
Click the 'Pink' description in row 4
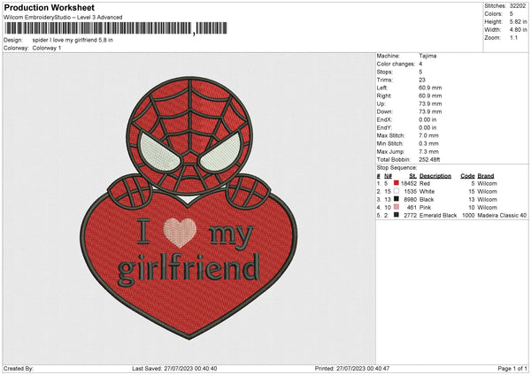point(426,208)
